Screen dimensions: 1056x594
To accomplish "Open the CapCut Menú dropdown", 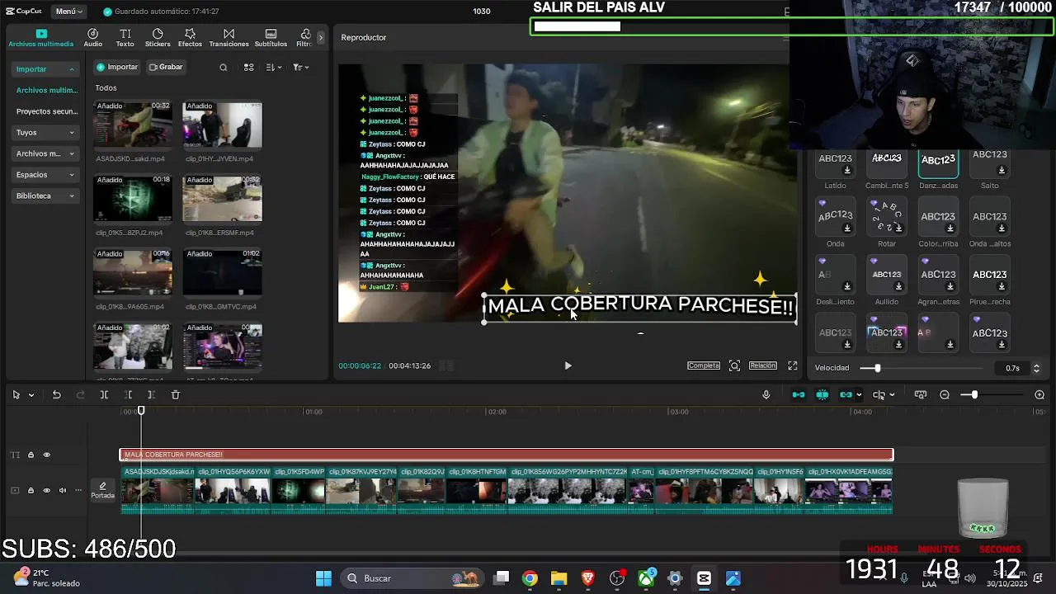I will coord(67,12).
